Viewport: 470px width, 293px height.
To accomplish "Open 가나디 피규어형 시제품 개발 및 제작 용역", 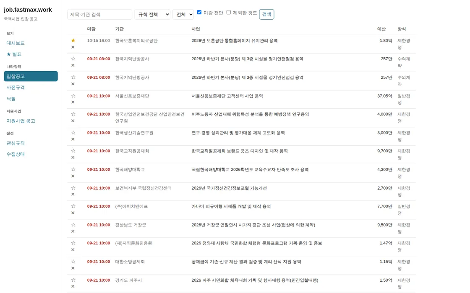I will (x=231, y=206).
